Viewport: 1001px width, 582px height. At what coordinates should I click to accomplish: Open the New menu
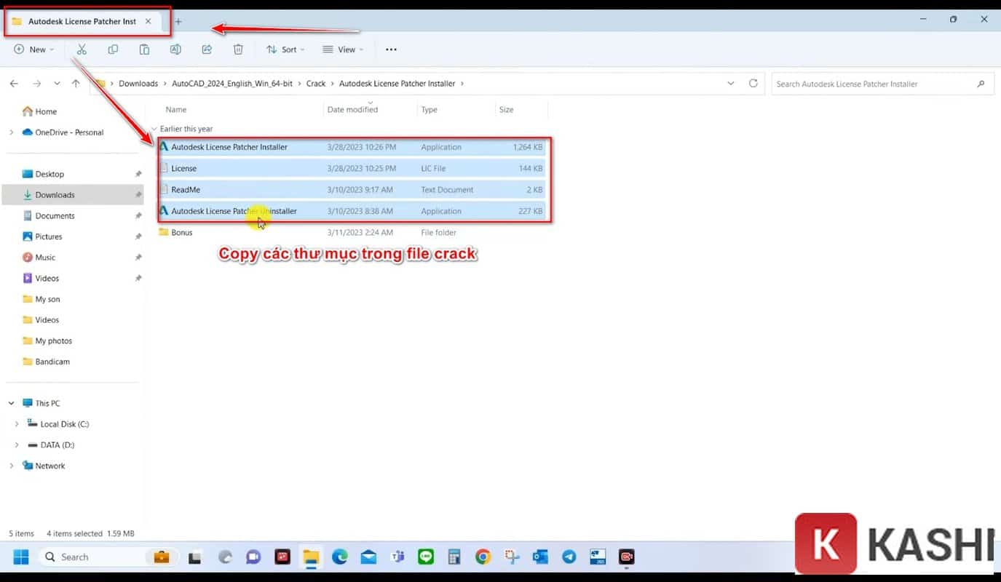(33, 49)
